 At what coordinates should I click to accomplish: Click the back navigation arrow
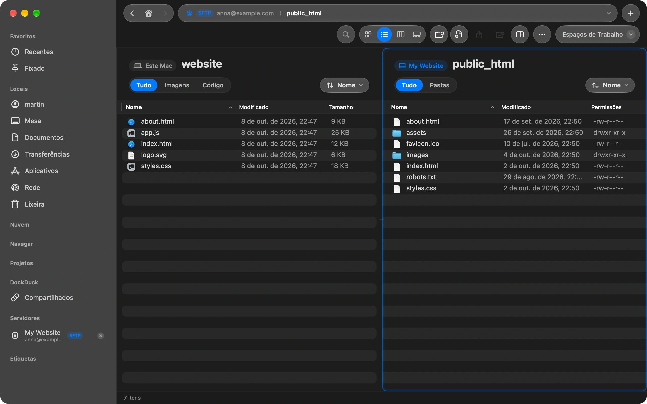click(x=132, y=13)
